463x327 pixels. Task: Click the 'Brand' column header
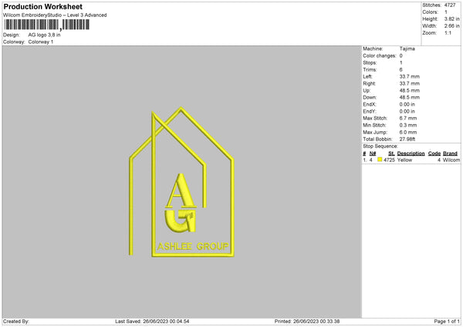[450, 153]
